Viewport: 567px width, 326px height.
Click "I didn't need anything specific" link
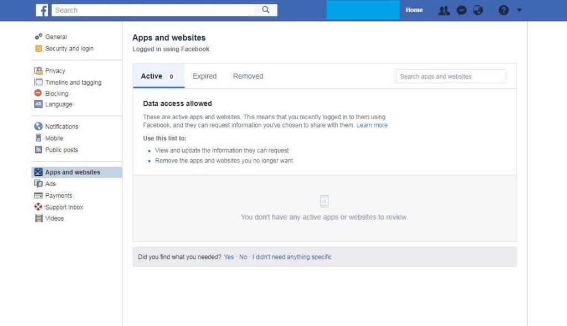[x=292, y=257]
